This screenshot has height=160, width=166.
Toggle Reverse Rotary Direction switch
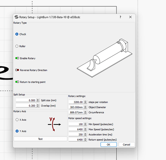(x=17, y=70)
